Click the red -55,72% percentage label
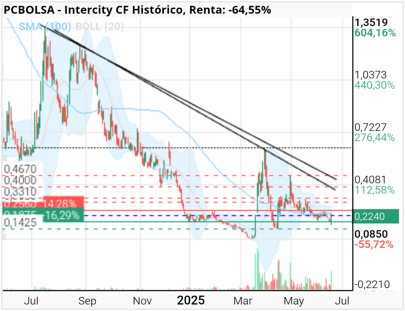 pyautogui.click(x=374, y=244)
